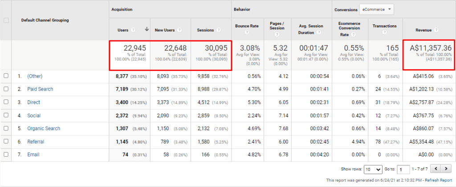Click Referral conversion rate 4.94% cell

click(x=357, y=142)
